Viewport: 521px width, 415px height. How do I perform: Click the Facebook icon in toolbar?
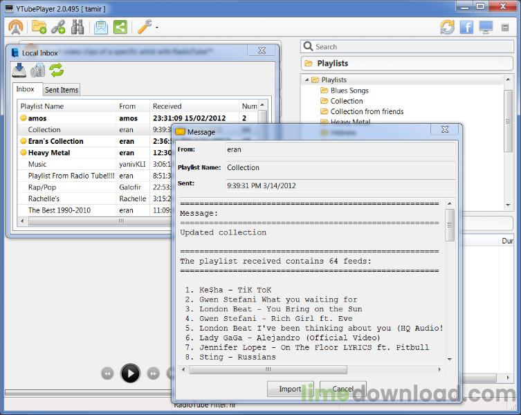[466, 27]
